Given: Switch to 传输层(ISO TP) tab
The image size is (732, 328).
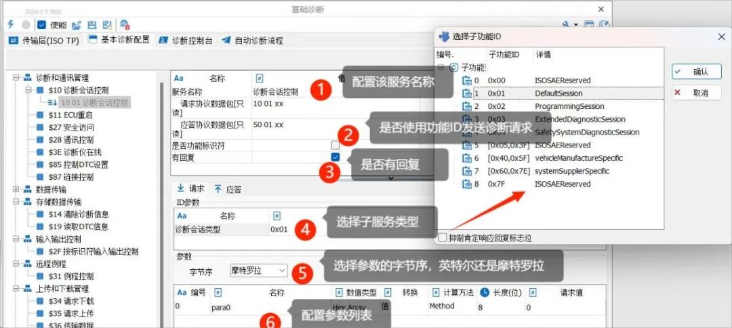Looking at the screenshot, I should (x=44, y=41).
